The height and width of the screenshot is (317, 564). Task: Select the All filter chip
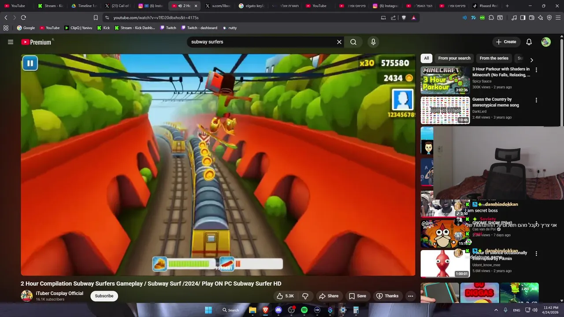tap(427, 58)
